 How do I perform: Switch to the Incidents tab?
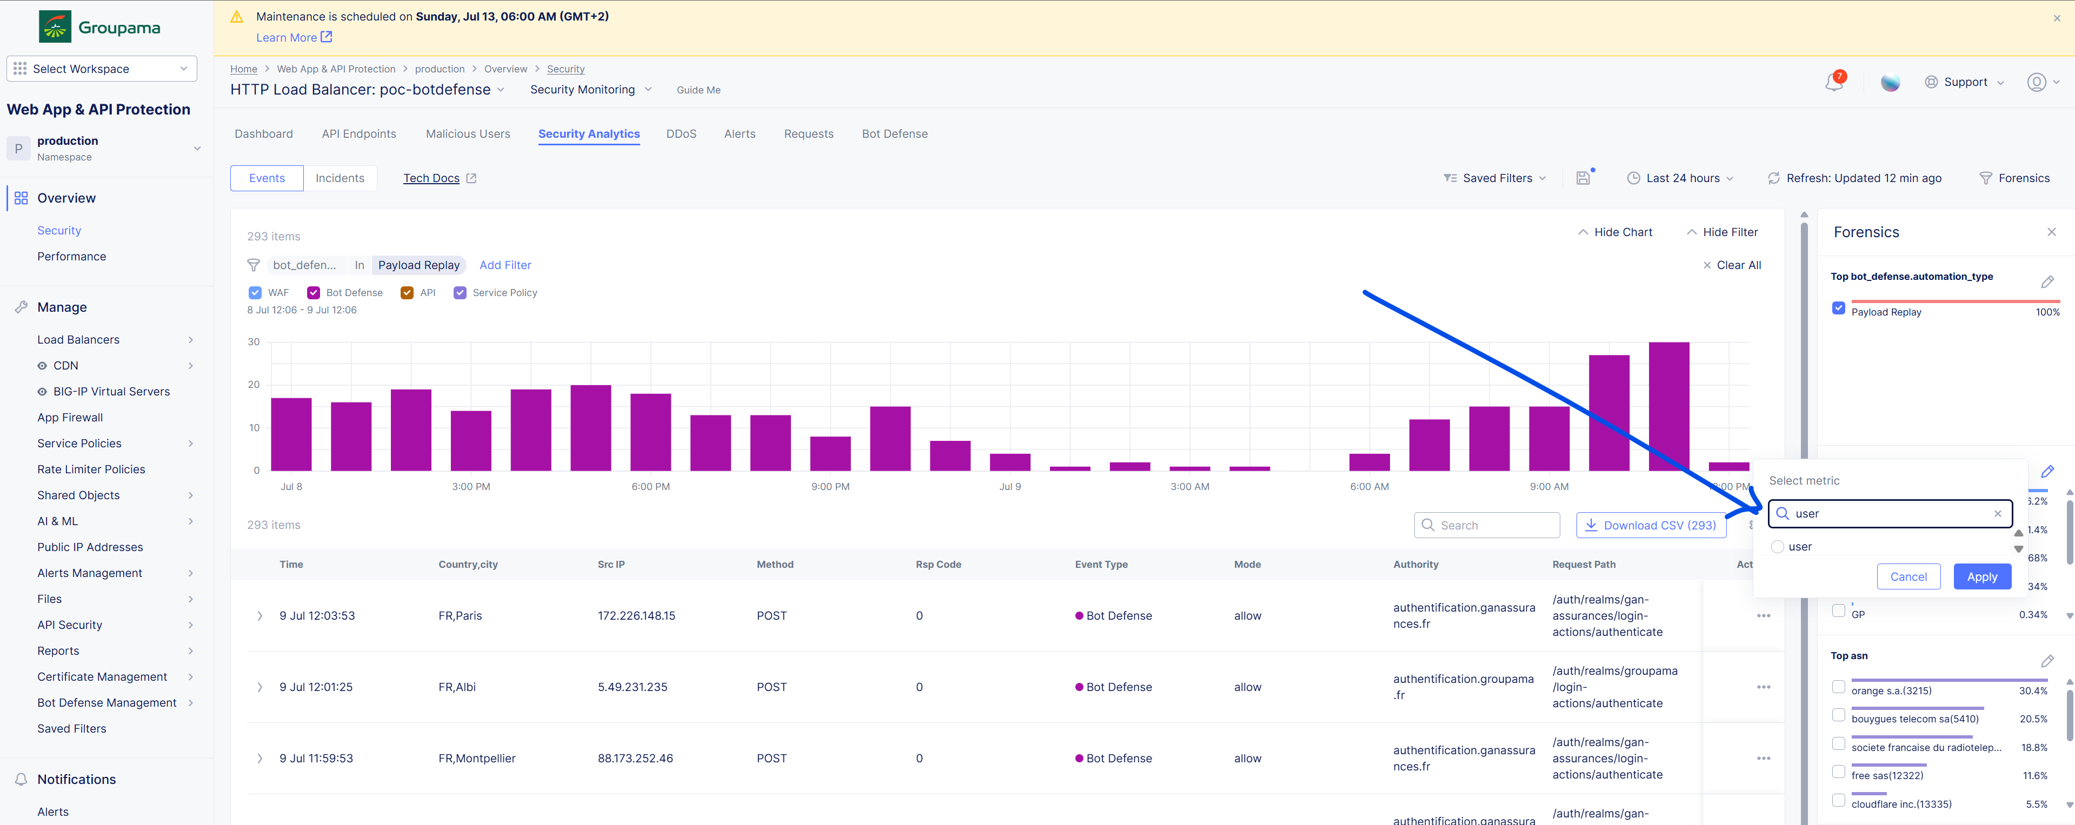coord(340,178)
